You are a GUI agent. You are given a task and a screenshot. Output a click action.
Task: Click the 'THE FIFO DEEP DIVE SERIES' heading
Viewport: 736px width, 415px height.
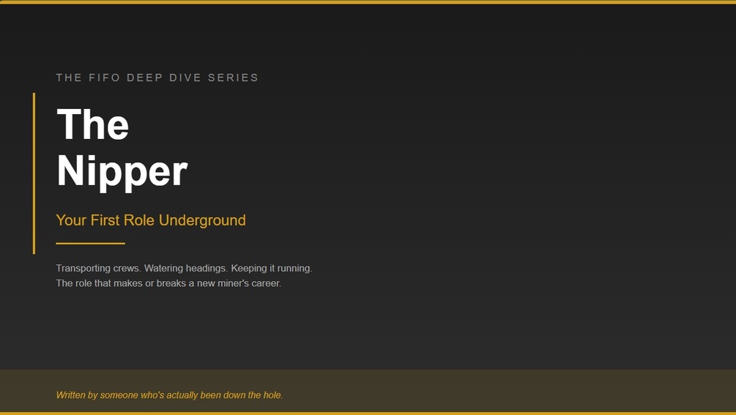[157, 78]
